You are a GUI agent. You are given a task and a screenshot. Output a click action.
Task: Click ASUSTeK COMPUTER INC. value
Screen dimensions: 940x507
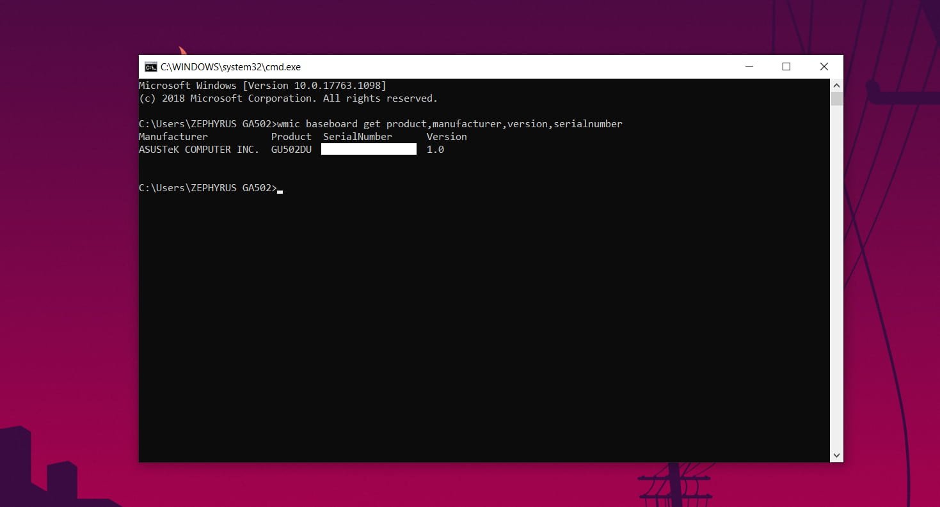(199, 150)
